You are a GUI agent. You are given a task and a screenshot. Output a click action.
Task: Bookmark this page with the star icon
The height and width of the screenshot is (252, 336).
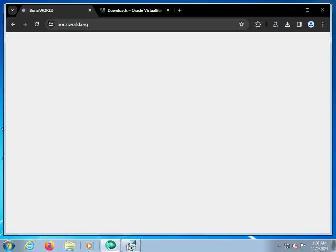click(x=241, y=24)
